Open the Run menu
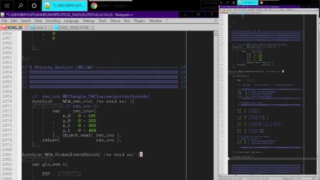 (127, 21)
